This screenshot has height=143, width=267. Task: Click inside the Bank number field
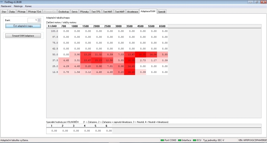click(33, 20)
